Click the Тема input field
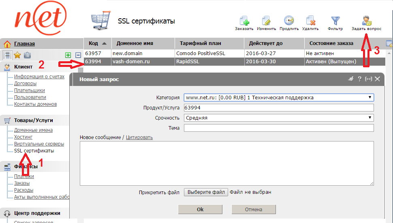Image resolution: width=393 pixels, height=223 pixels. (x=279, y=128)
